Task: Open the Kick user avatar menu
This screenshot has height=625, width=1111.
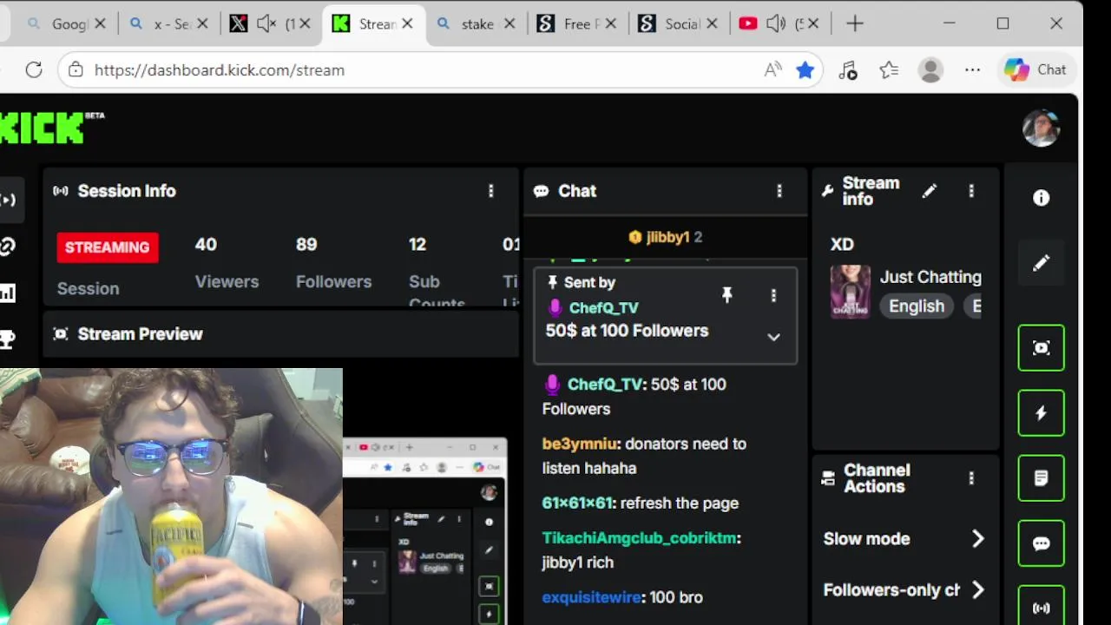Action: tap(1041, 128)
